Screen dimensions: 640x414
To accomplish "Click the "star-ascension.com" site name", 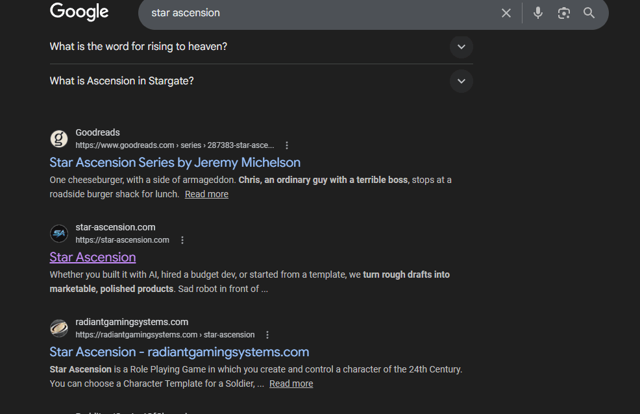I will 116,227.
